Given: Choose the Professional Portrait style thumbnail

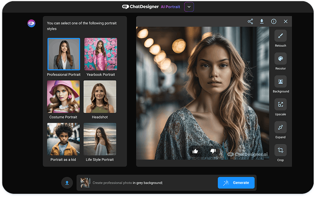Looking at the screenshot, I should (x=64, y=54).
